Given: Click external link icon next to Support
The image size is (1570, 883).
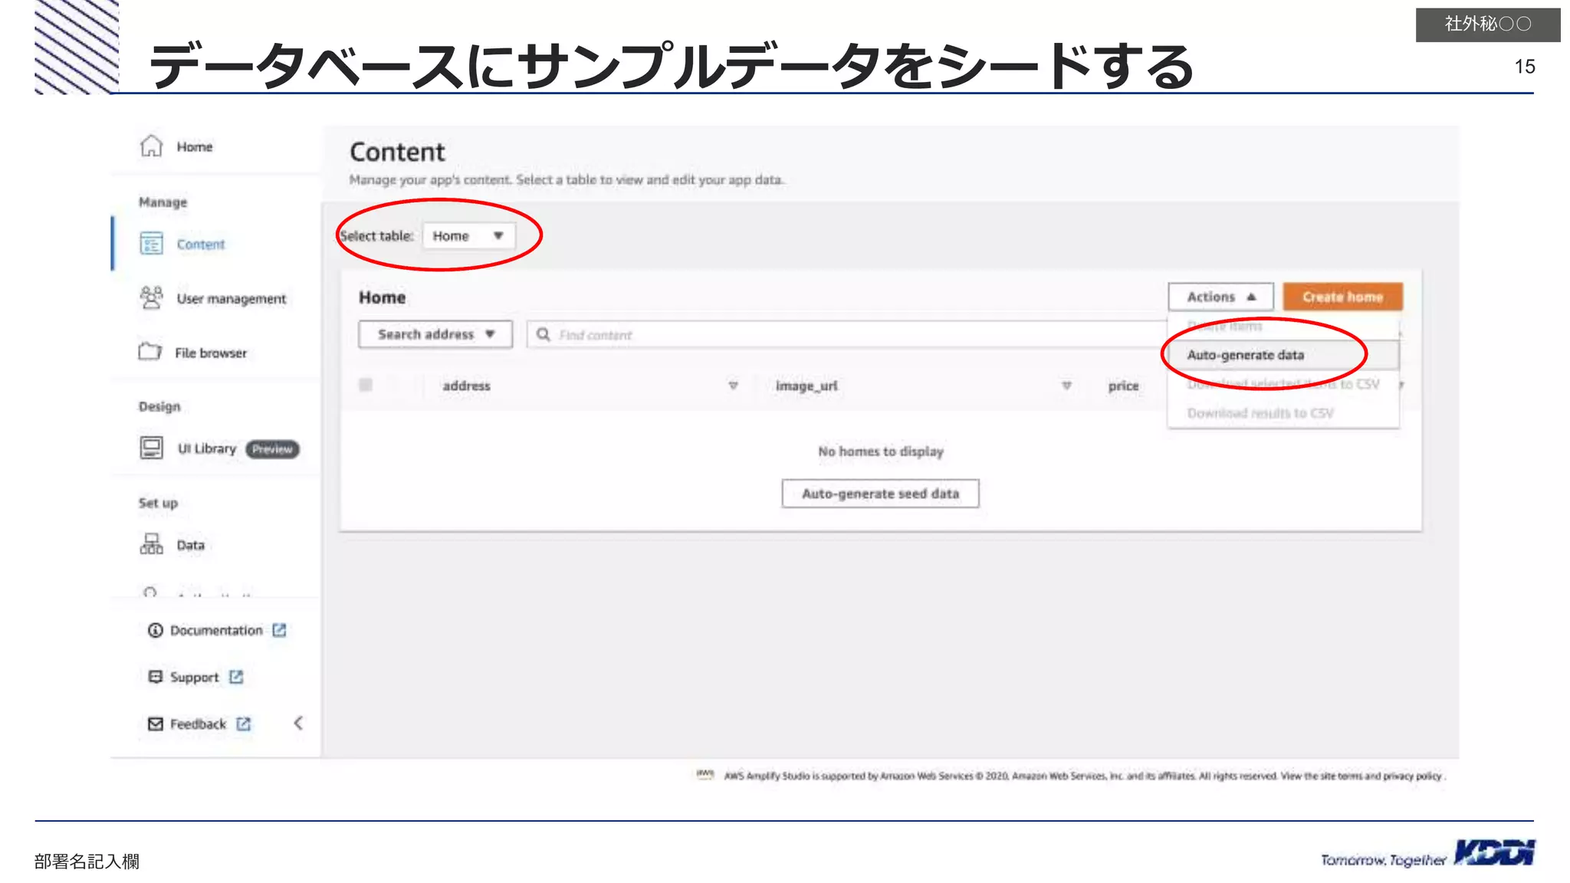Looking at the screenshot, I should tap(236, 677).
